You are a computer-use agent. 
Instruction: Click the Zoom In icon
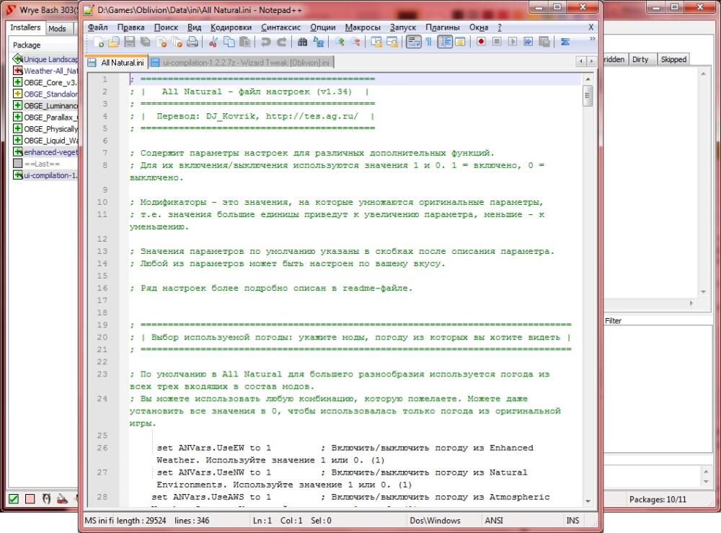point(340,43)
